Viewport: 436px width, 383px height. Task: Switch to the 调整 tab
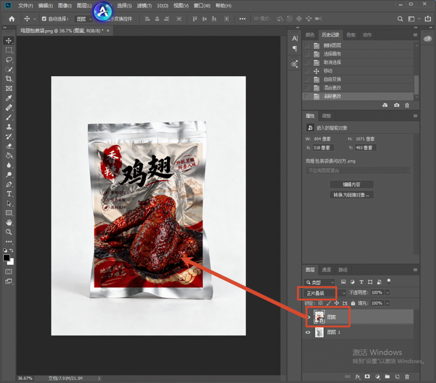[326, 116]
